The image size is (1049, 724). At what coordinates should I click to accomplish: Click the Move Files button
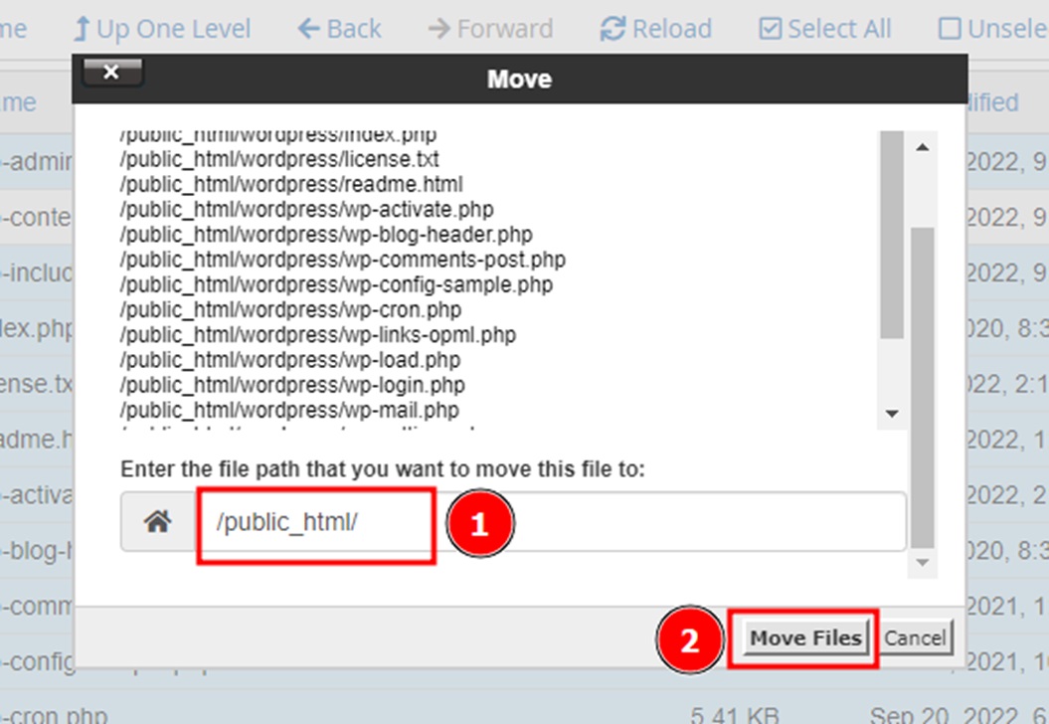805,637
